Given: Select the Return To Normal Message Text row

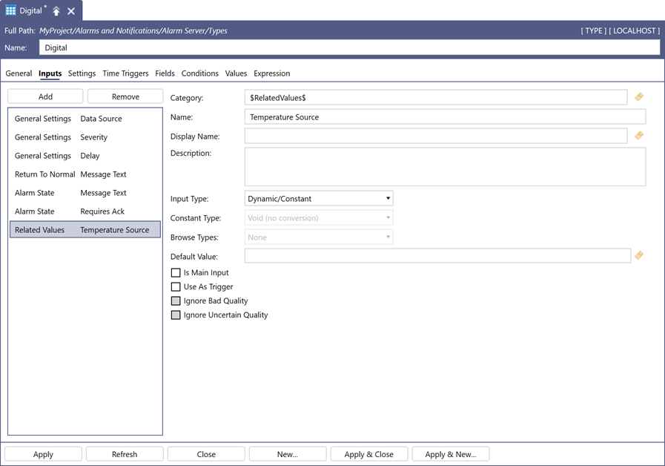Looking at the screenshot, I should pos(85,174).
